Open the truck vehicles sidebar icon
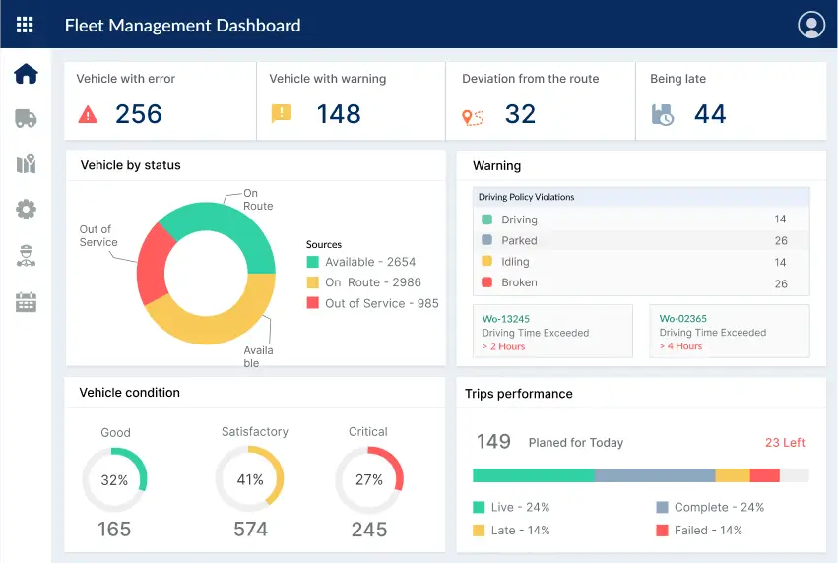Screen dimensions: 838x563 tap(26, 119)
